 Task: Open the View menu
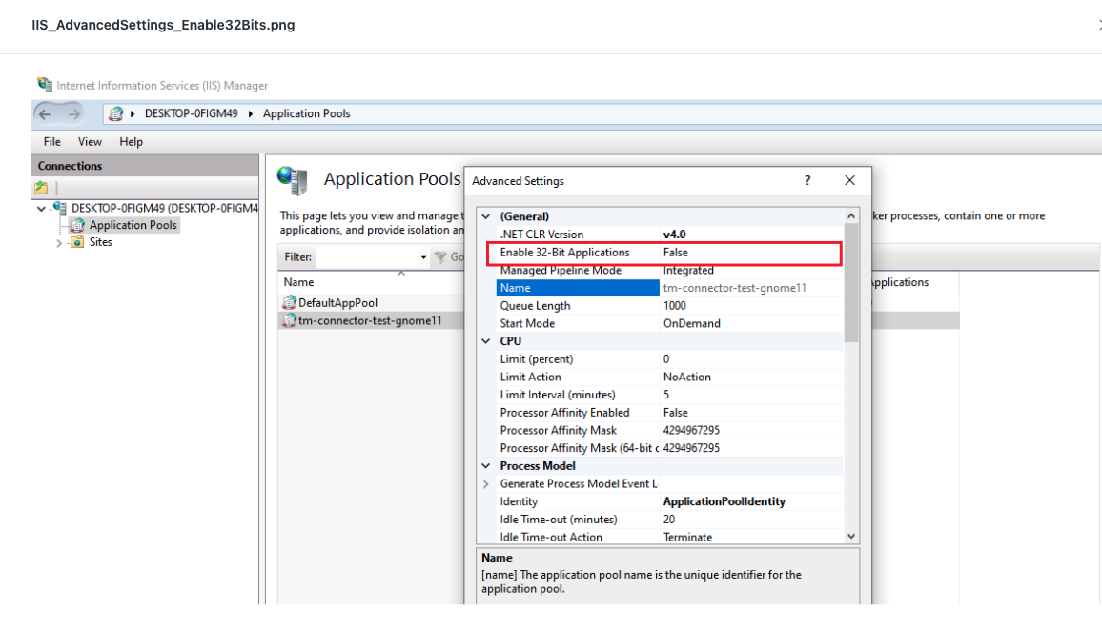tap(90, 141)
